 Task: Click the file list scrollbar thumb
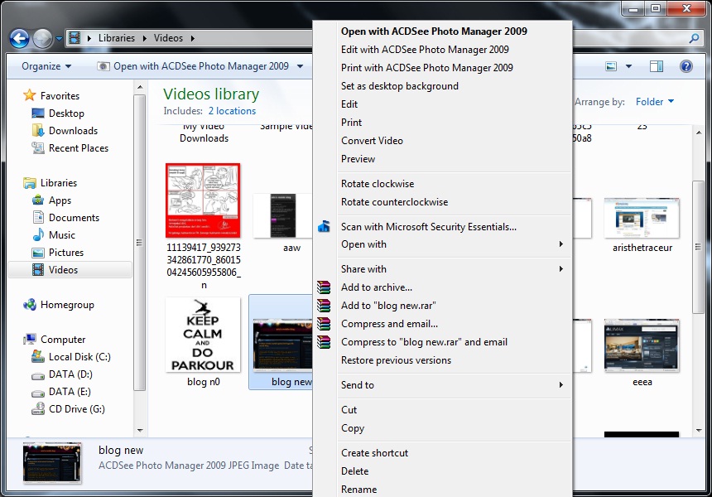tap(698, 247)
